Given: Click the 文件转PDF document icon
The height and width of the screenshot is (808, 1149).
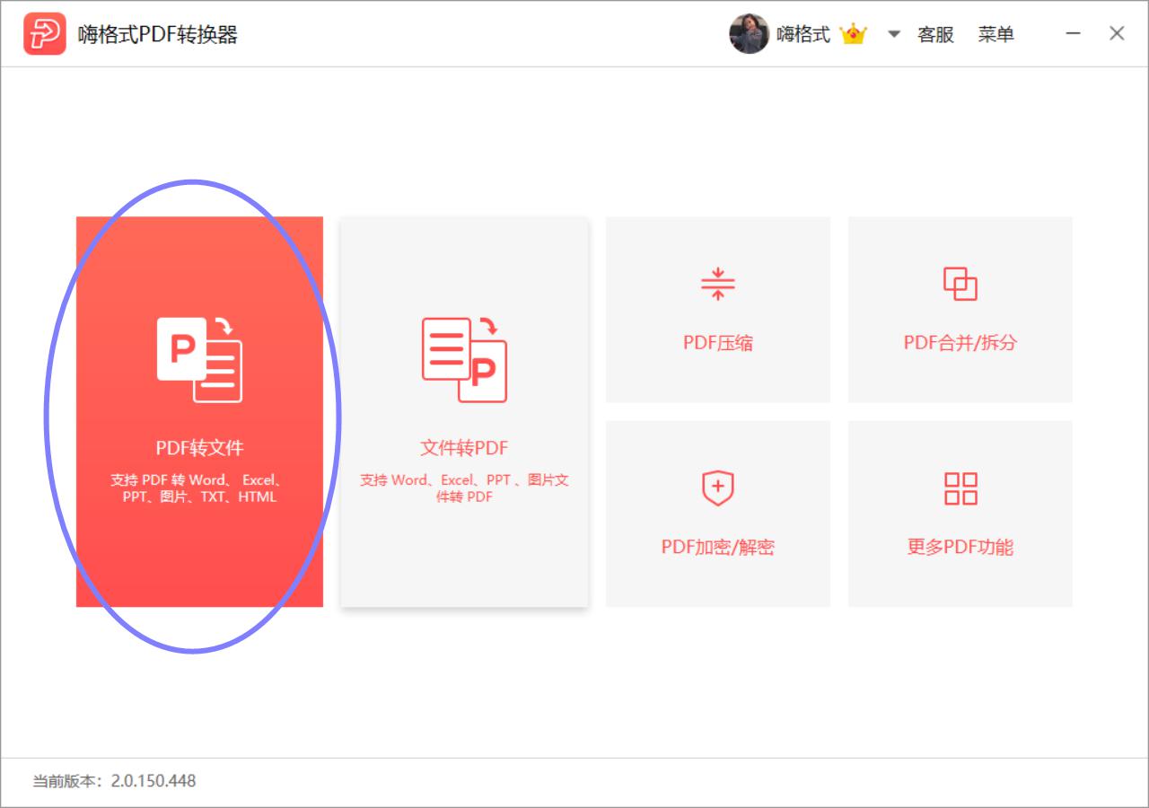Looking at the screenshot, I should click(x=464, y=359).
